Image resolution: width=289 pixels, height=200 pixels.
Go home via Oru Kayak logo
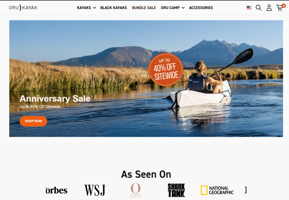click(23, 8)
